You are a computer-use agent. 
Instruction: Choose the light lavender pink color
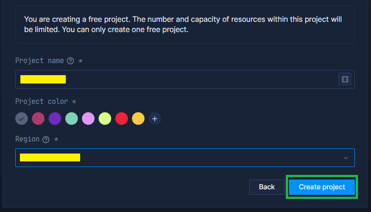coord(88,118)
